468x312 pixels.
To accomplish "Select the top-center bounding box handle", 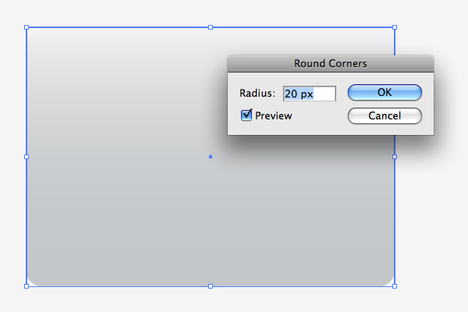I will coord(211,27).
